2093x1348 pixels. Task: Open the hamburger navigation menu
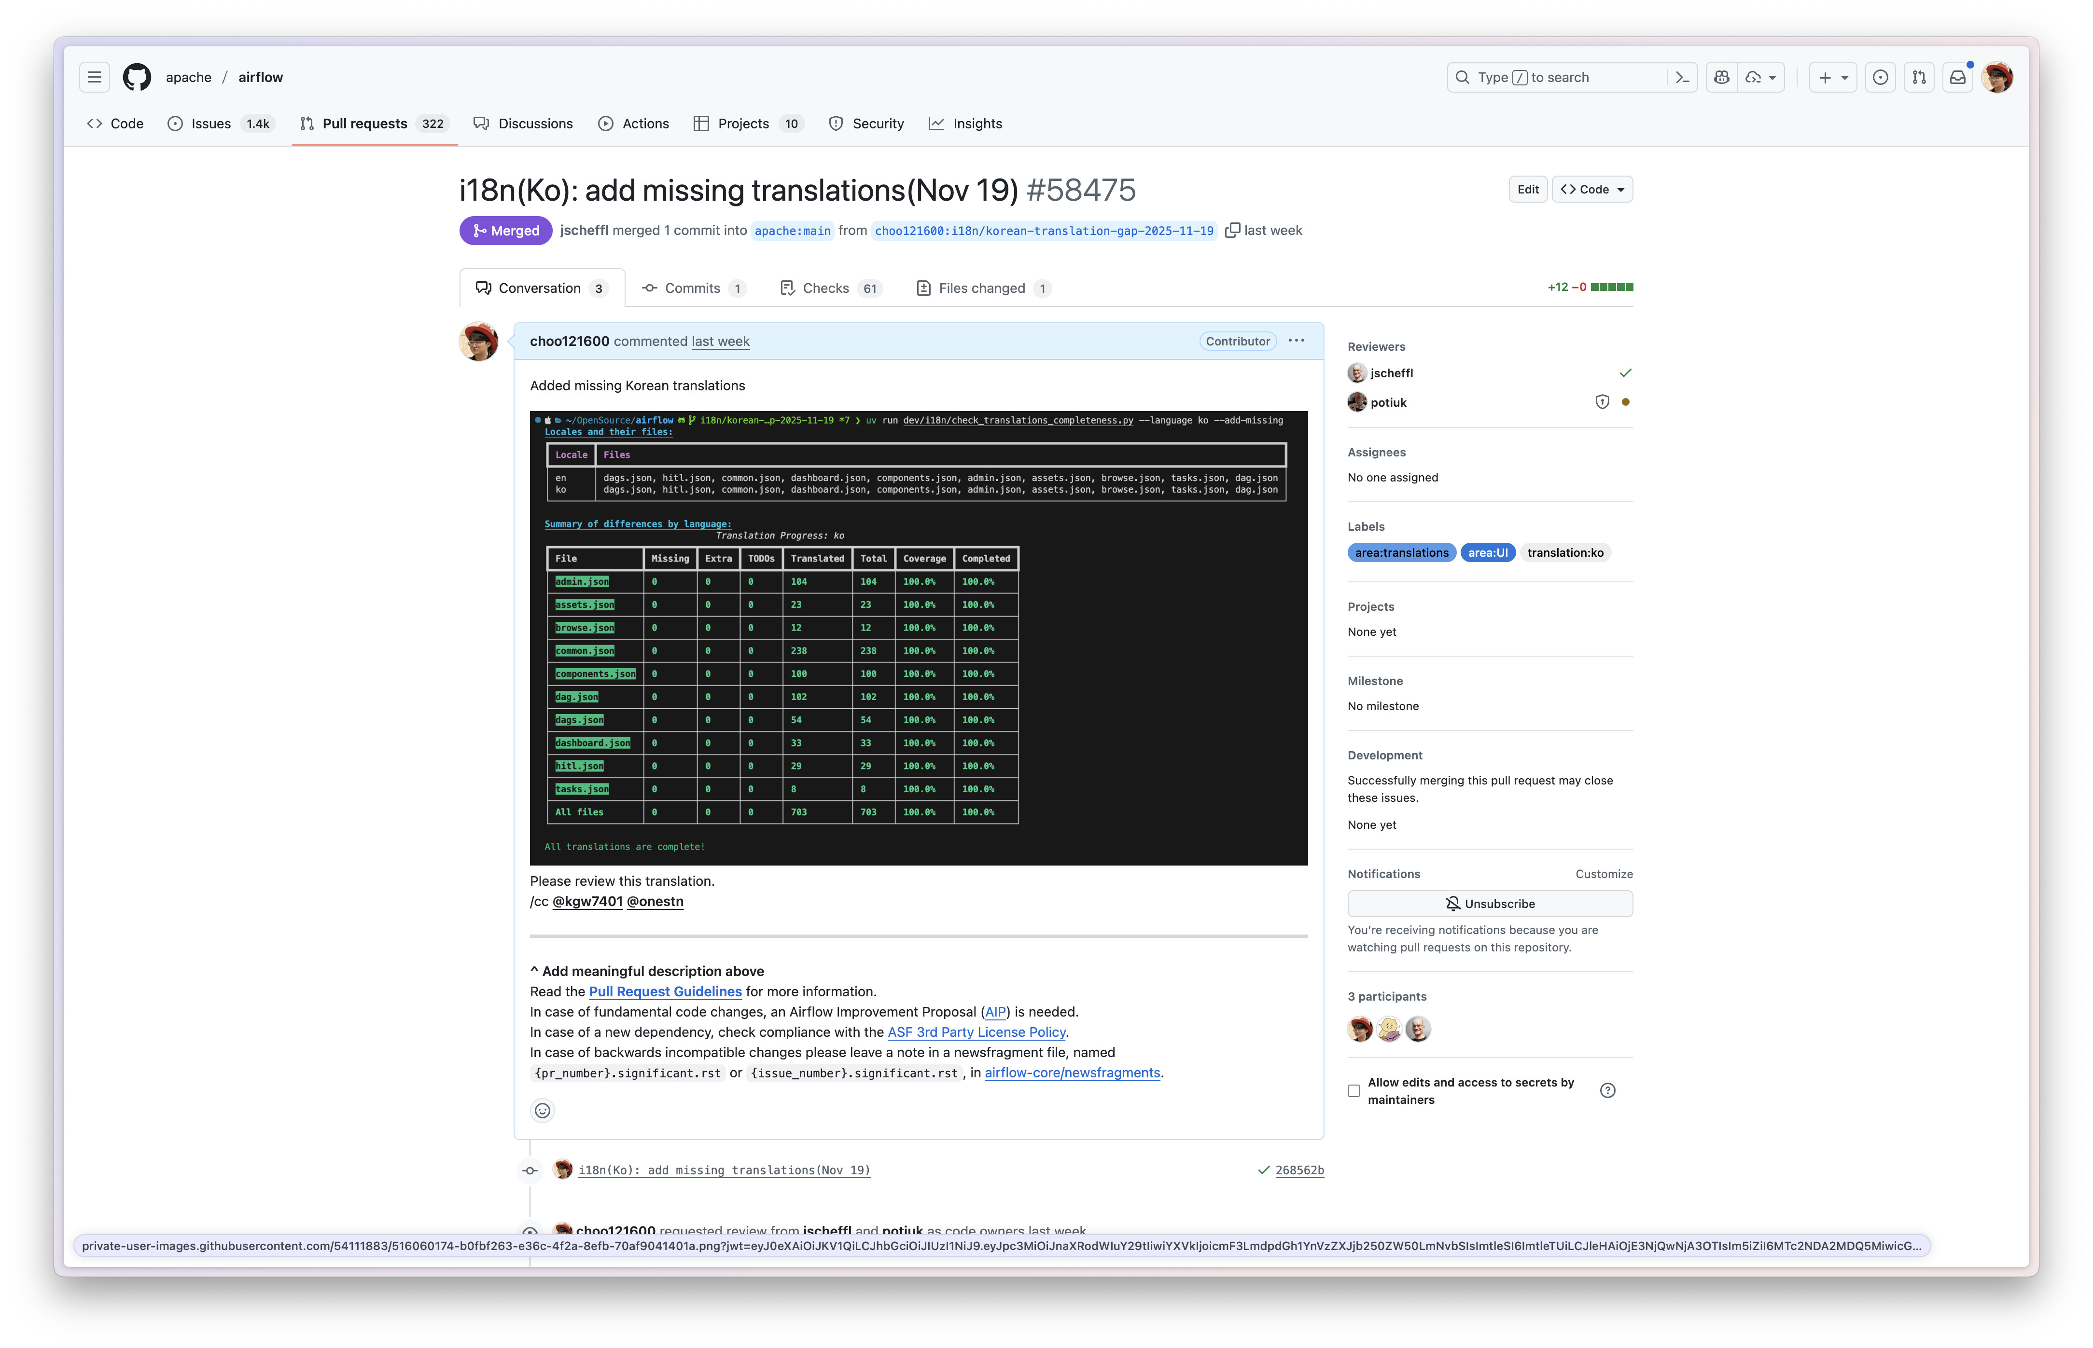[x=95, y=77]
